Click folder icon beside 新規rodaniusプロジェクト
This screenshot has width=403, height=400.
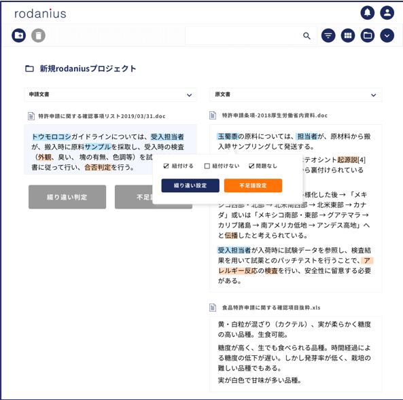pyautogui.click(x=29, y=69)
